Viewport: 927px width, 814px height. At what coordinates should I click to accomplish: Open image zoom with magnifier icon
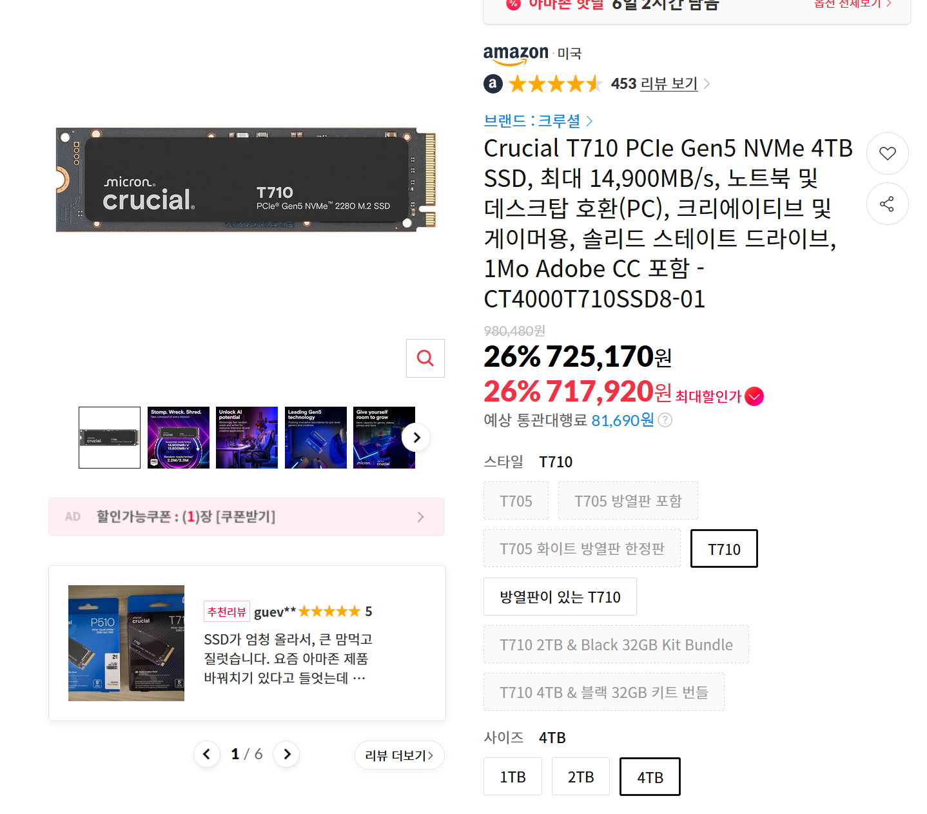coord(425,358)
